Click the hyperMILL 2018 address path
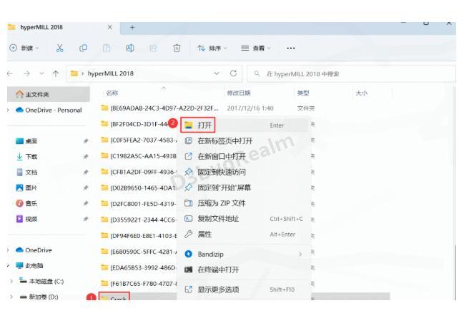The width and height of the screenshot is (464, 323). (111, 73)
